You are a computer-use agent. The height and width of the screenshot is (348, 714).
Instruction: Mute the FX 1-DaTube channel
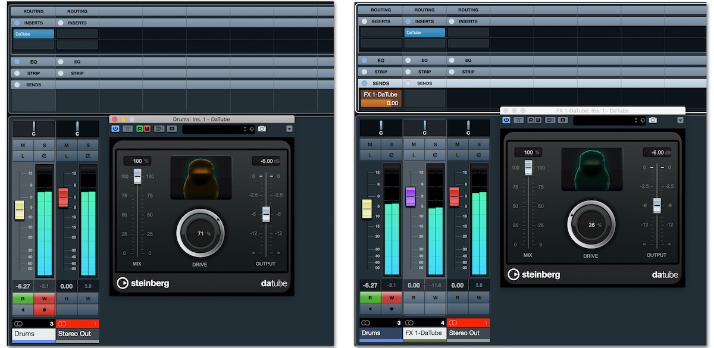[x=414, y=145]
